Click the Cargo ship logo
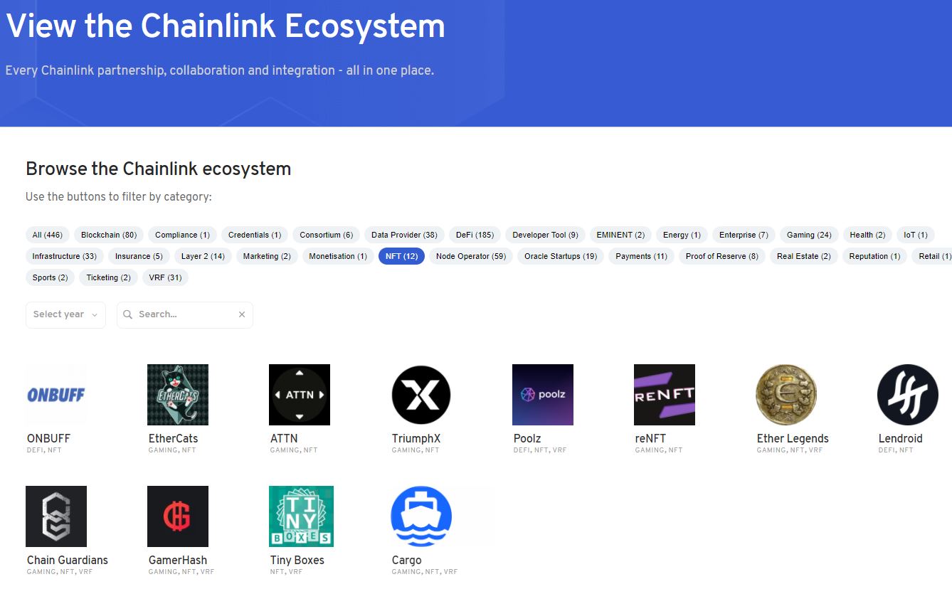952x589 pixels. (x=421, y=516)
